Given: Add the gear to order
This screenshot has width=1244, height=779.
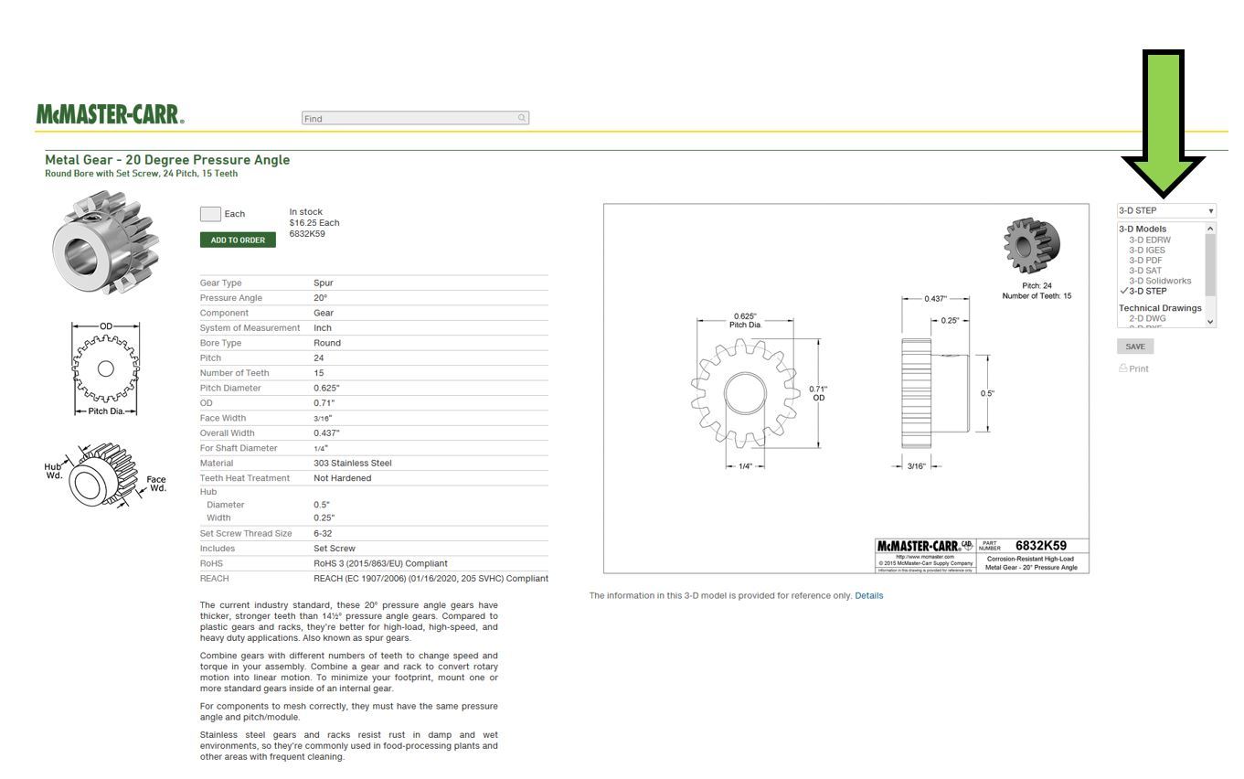Looking at the screenshot, I should tap(238, 240).
